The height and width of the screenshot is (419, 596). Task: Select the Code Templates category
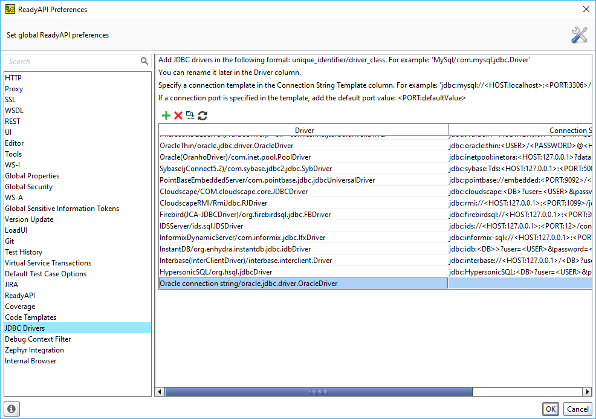pyautogui.click(x=77, y=318)
